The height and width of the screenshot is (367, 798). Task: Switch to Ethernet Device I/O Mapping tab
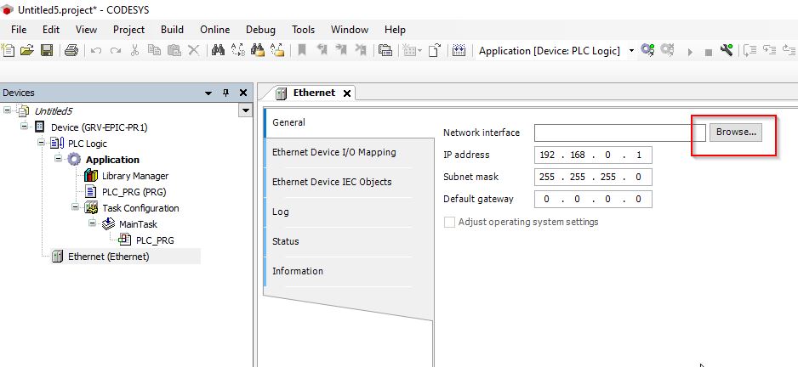333,152
